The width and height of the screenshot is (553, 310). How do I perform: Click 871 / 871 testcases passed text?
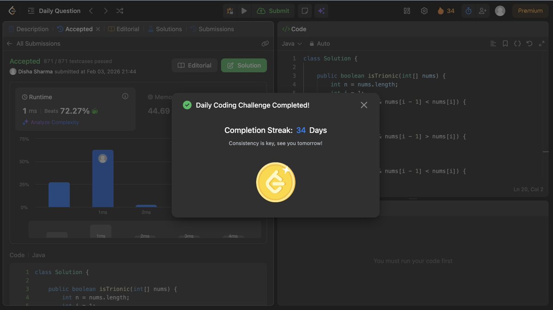point(77,61)
